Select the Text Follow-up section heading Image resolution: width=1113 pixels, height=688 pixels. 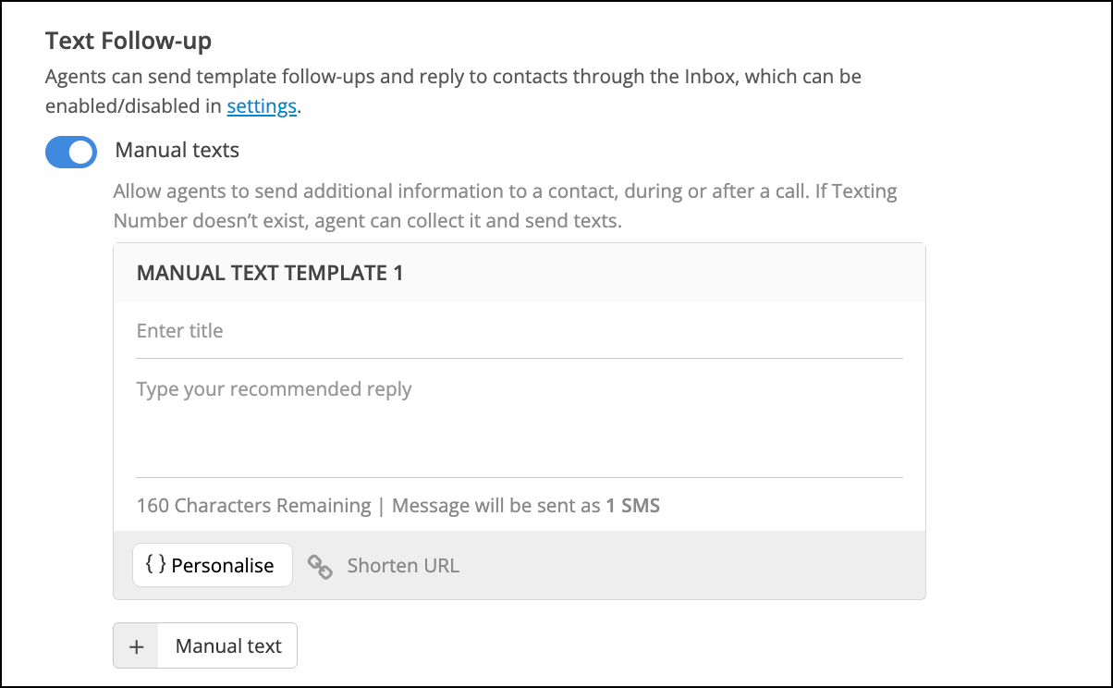(x=128, y=41)
